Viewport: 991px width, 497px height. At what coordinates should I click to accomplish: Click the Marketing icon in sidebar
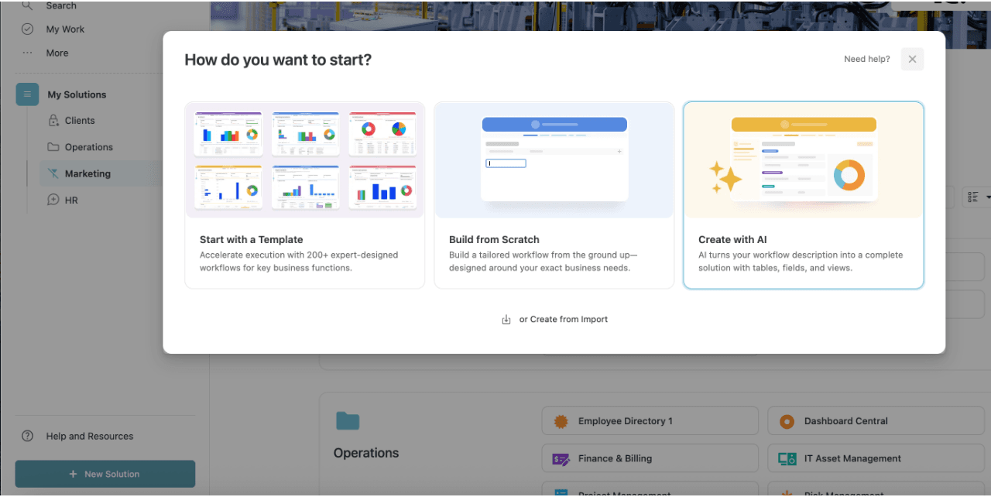[53, 173]
